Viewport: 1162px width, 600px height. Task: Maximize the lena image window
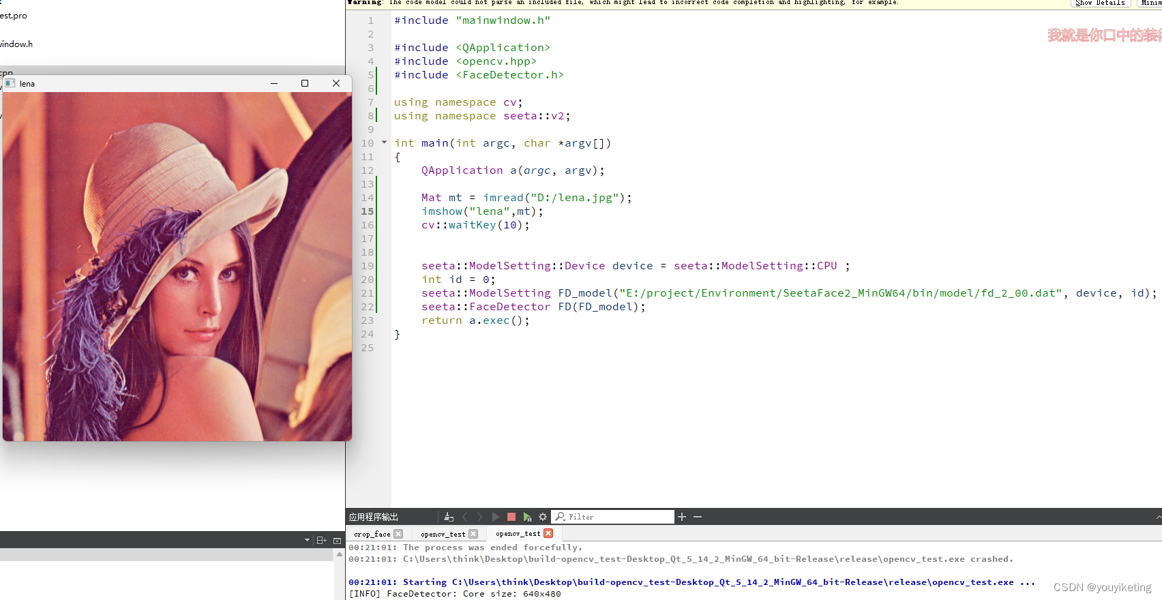click(305, 83)
